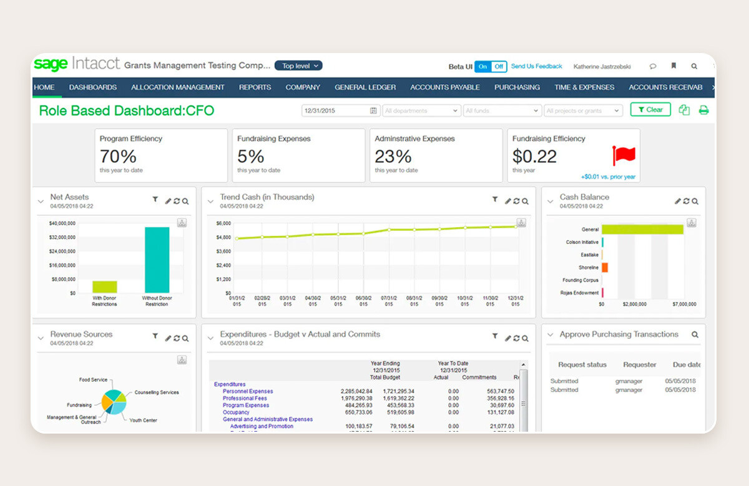Open the Personnel Expenses link
The width and height of the screenshot is (749, 486).
coord(248,391)
